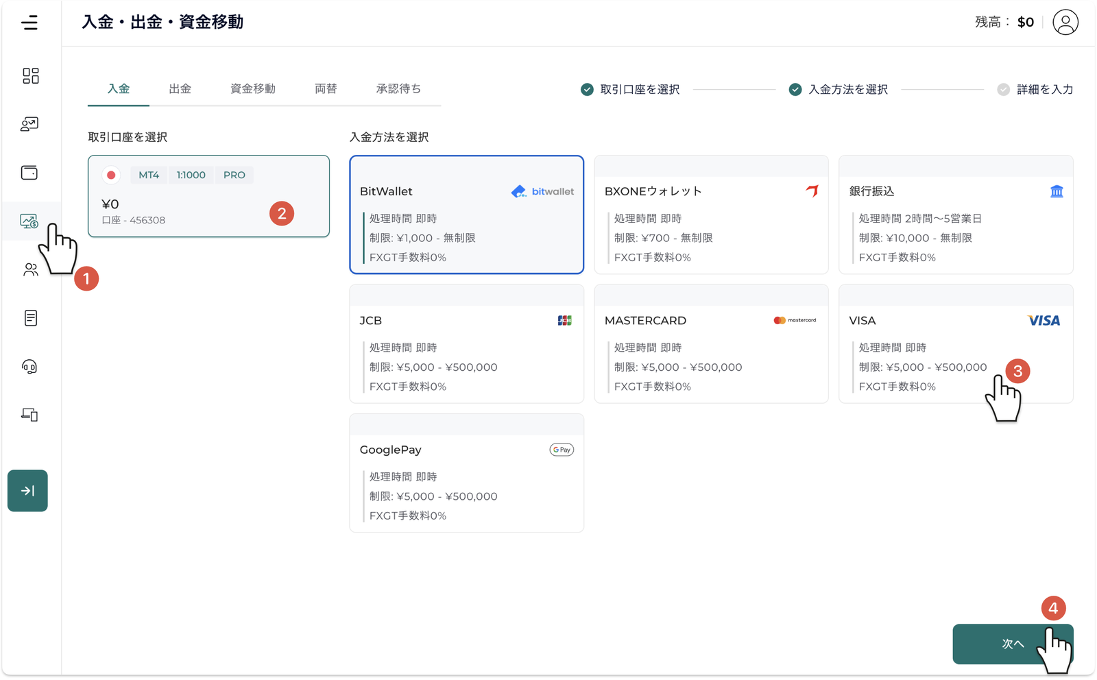Viewport: 1097px width, 680px height.
Task: Select trading account 456308 card
Action: [x=208, y=196]
